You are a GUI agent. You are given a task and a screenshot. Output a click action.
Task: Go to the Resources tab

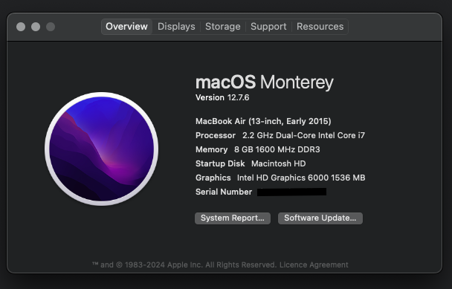320,27
